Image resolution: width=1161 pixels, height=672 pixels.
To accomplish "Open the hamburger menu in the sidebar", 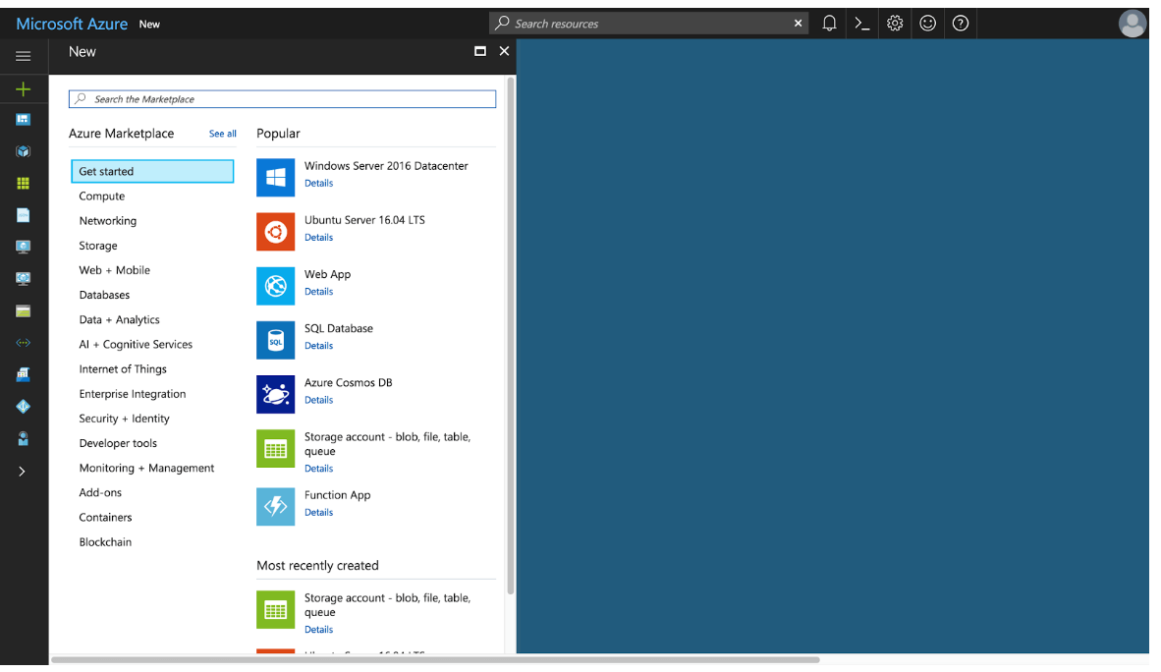I will click(x=23, y=56).
